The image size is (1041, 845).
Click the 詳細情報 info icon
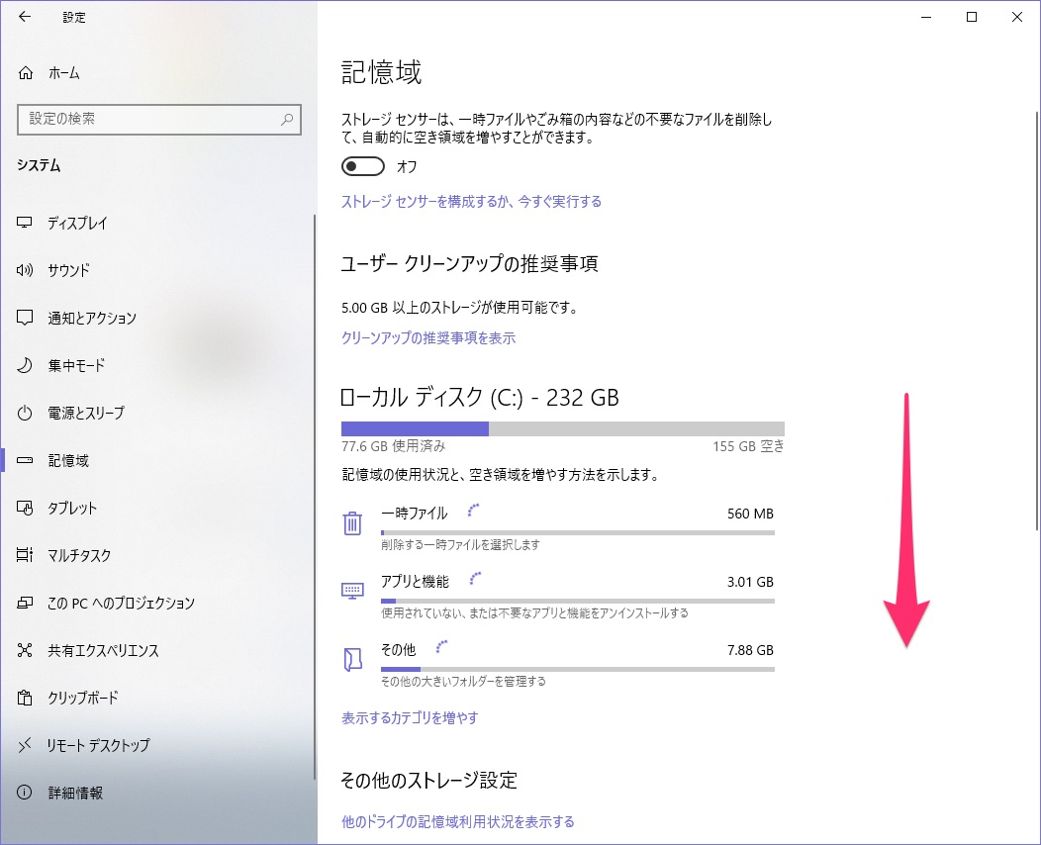click(25, 793)
